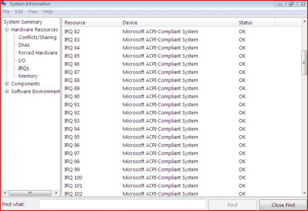Expand the Software Environment node

[7, 91]
